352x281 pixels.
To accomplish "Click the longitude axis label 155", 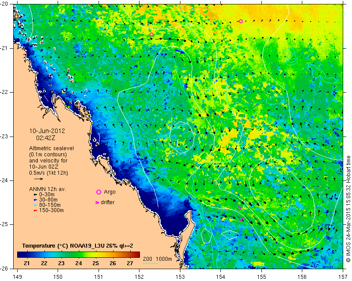I will [261, 277].
